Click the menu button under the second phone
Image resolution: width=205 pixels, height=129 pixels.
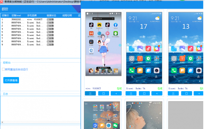tap(131, 93)
